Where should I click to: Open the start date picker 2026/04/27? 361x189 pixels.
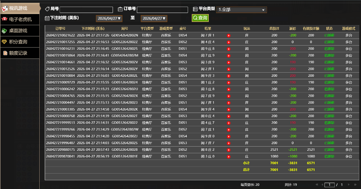[109, 19]
